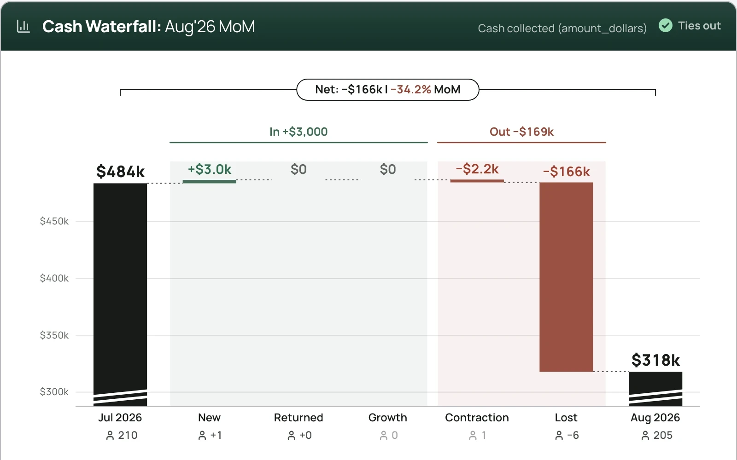This screenshot has height=460, width=737.
Task: Click the red Lost -$166k bar
Action: point(566,277)
